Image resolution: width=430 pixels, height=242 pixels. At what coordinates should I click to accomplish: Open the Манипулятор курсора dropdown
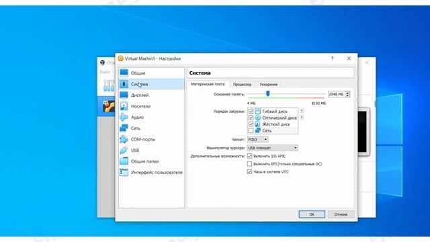click(272, 148)
